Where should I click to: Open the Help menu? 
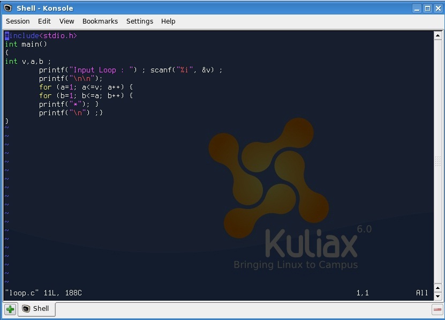[x=168, y=21]
